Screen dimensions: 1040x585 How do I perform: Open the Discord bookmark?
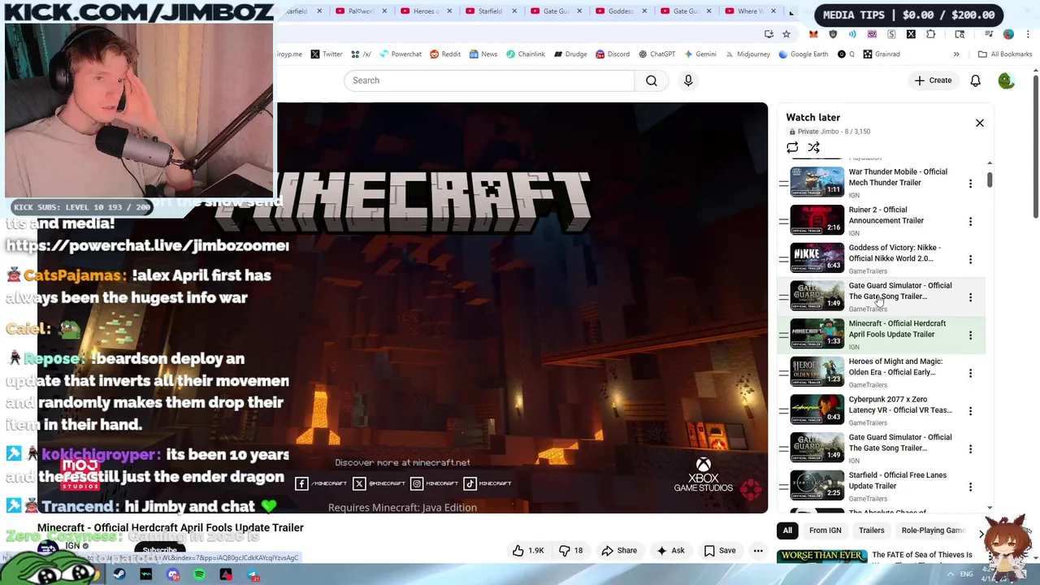click(612, 54)
